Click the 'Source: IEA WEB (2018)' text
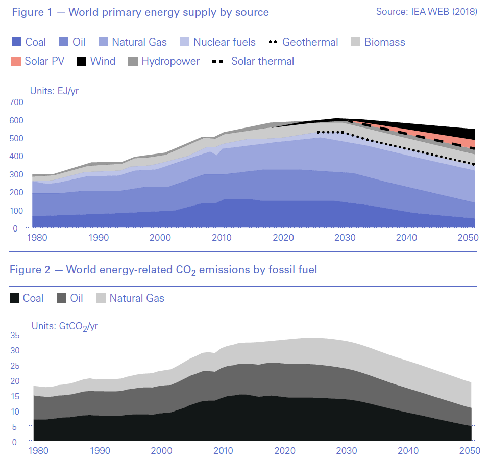The image size is (489, 462). point(426,11)
